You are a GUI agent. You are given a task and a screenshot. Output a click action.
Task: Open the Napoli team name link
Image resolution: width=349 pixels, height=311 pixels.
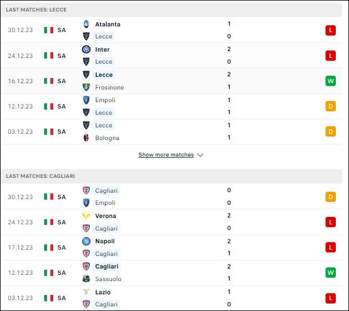pyautogui.click(x=105, y=241)
